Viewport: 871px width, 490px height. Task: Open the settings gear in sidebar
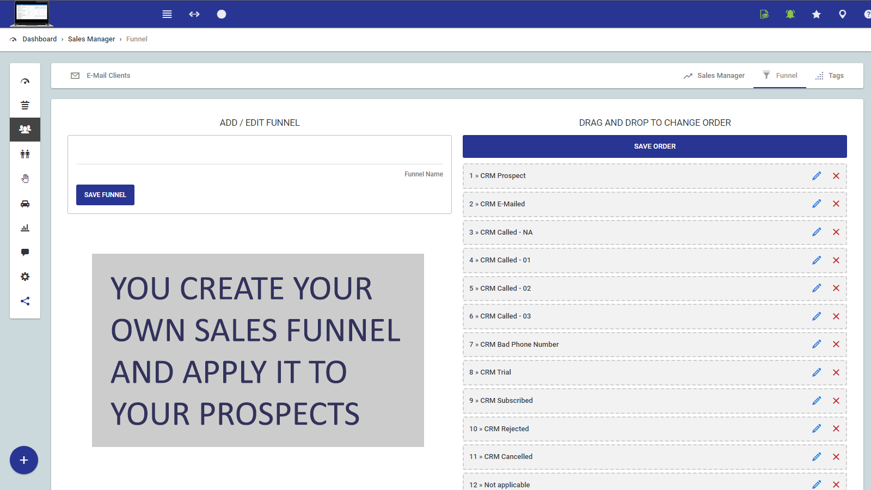click(x=25, y=277)
